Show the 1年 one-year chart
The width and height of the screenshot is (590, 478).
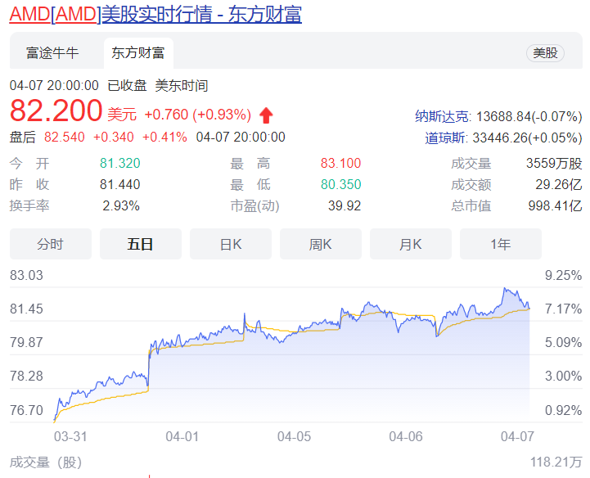[x=501, y=244]
